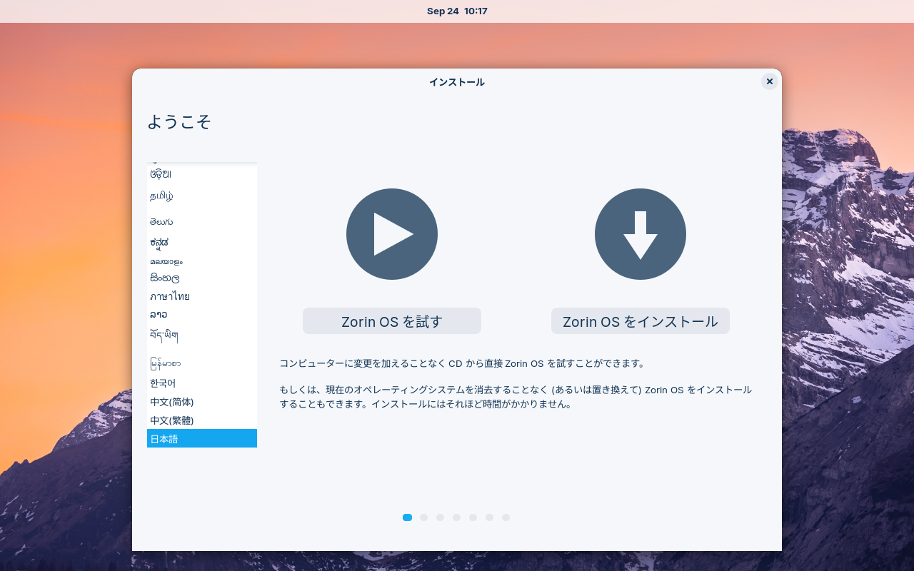The height and width of the screenshot is (571, 914).
Task: Switch the language to 한국어
Action: pyautogui.click(x=202, y=383)
